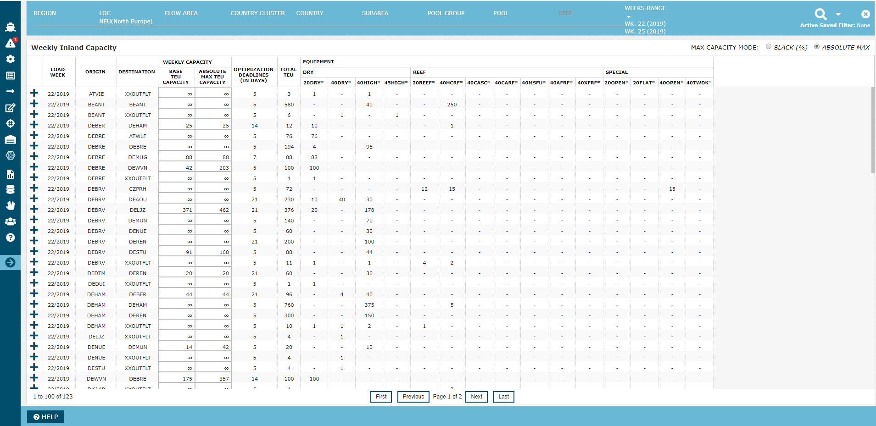Screen dimensions: 876x426
Task: Click the ship icon in the sidebar
Action: coord(10,27)
